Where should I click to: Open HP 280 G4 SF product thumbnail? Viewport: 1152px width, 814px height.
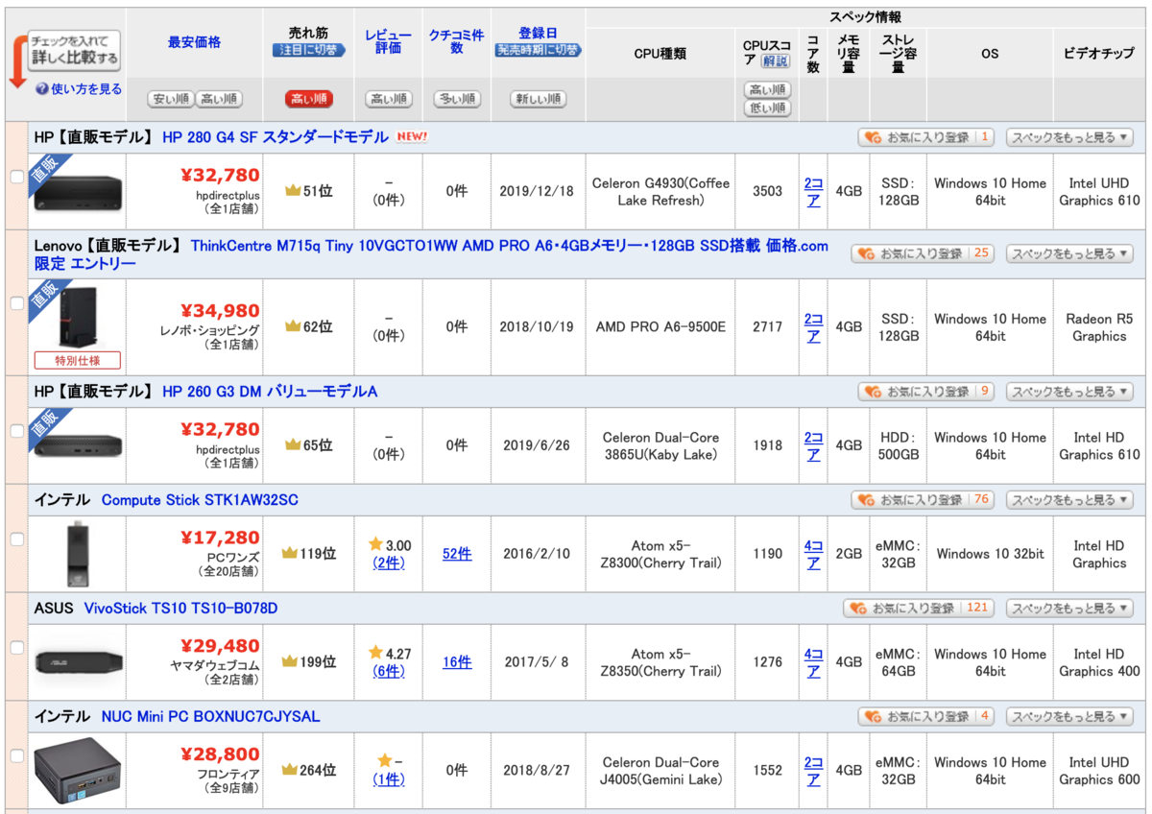[79, 191]
